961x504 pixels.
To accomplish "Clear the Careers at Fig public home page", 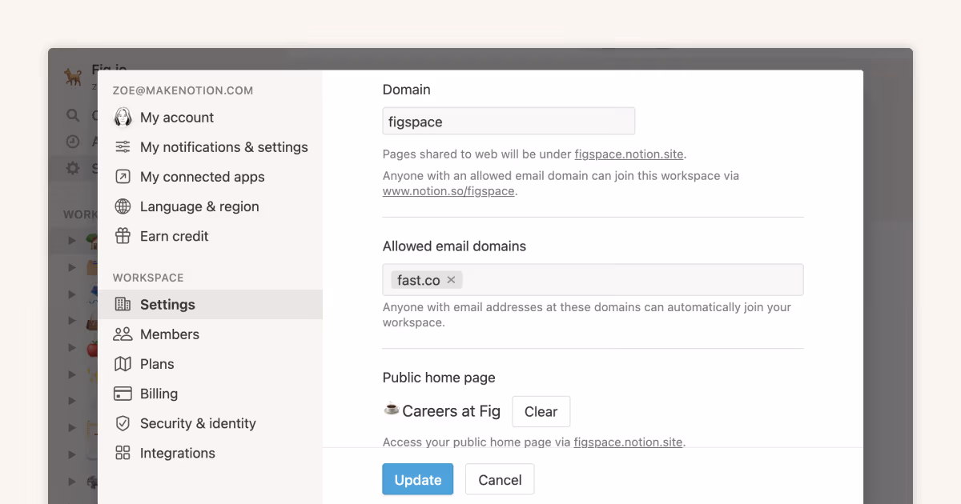I will (x=541, y=411).
